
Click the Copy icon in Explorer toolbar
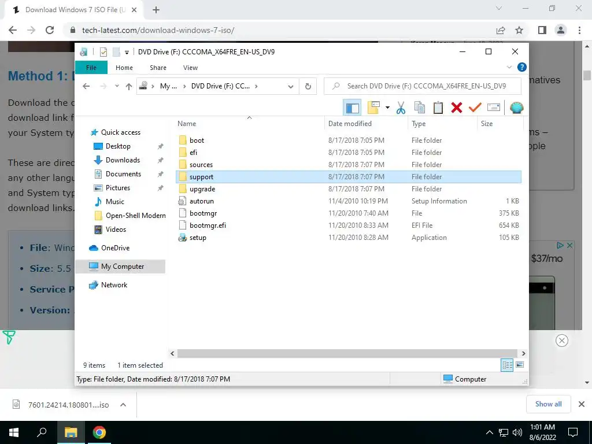coord(420,108)
